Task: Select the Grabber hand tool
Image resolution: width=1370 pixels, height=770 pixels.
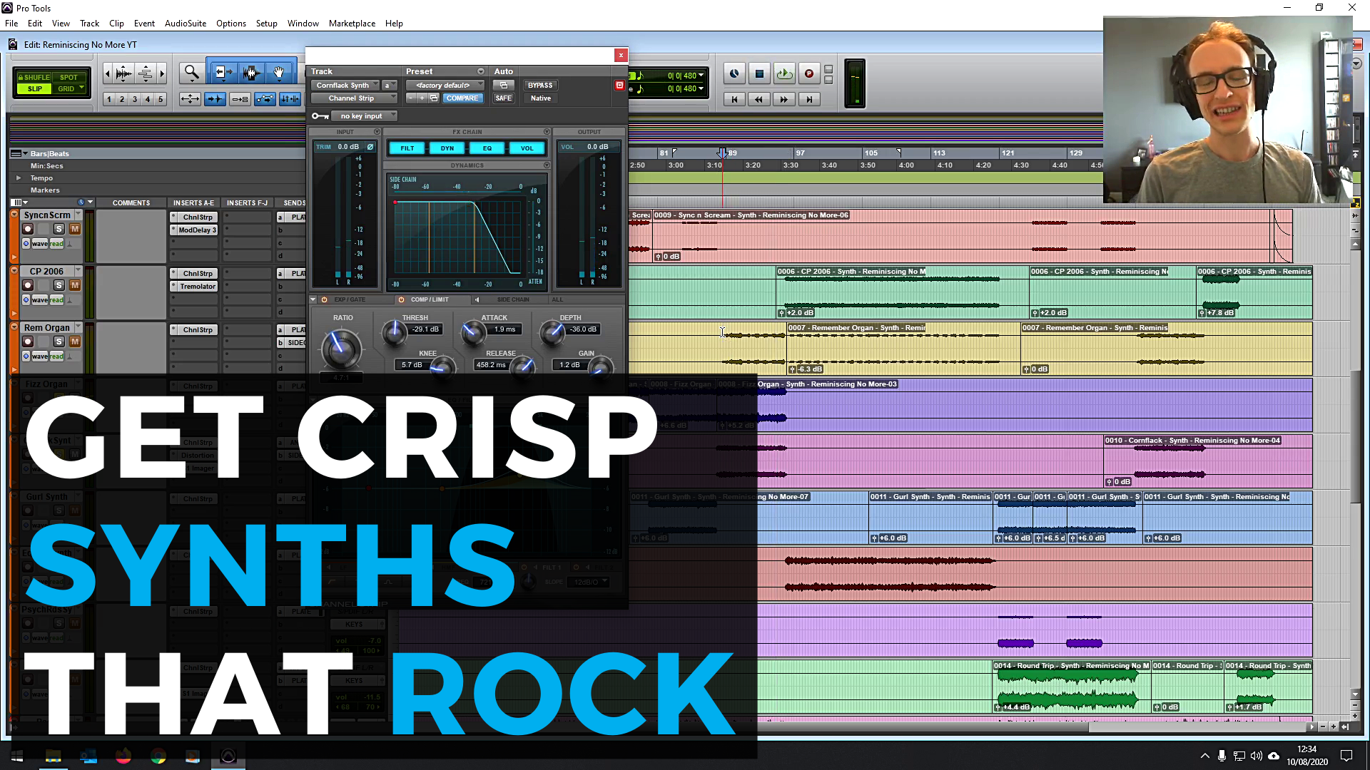Action: [x=279, y=72]
